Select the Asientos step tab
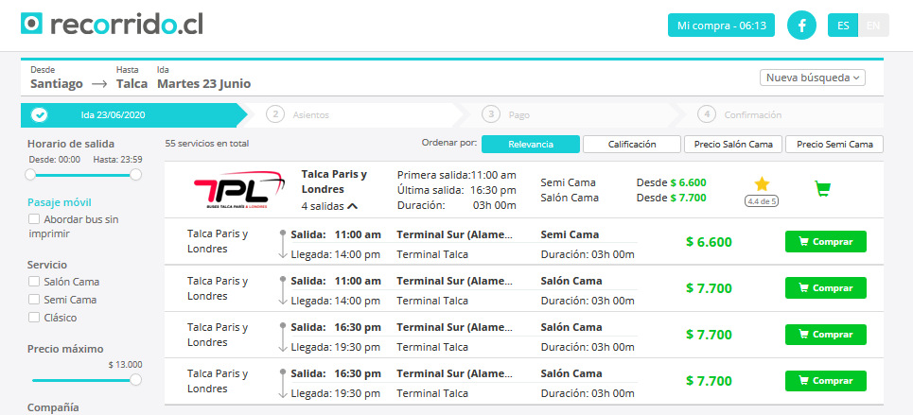 click(353, 115)
